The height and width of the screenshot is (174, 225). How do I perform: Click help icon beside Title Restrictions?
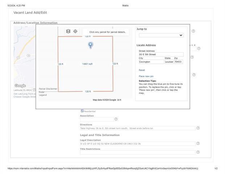click(198, 152)
